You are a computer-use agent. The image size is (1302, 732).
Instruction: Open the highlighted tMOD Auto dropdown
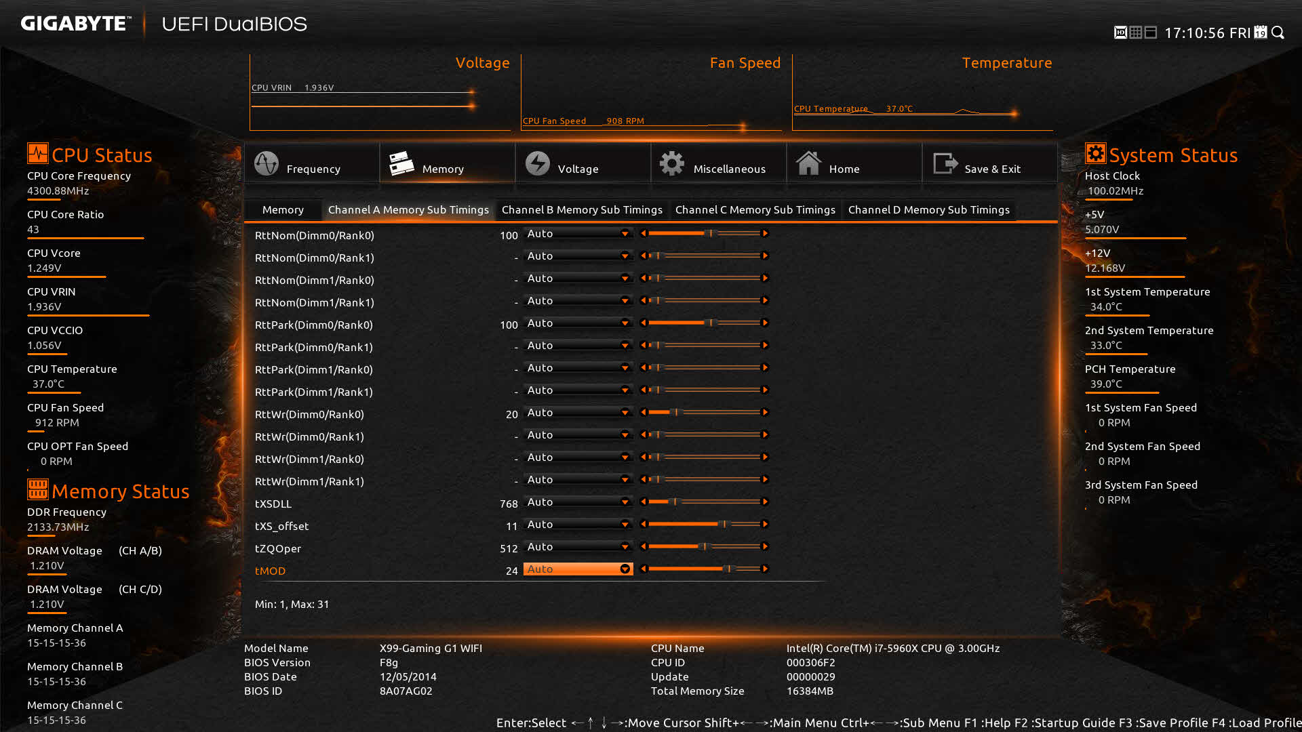pyautogui.click(x=578, y=569)
